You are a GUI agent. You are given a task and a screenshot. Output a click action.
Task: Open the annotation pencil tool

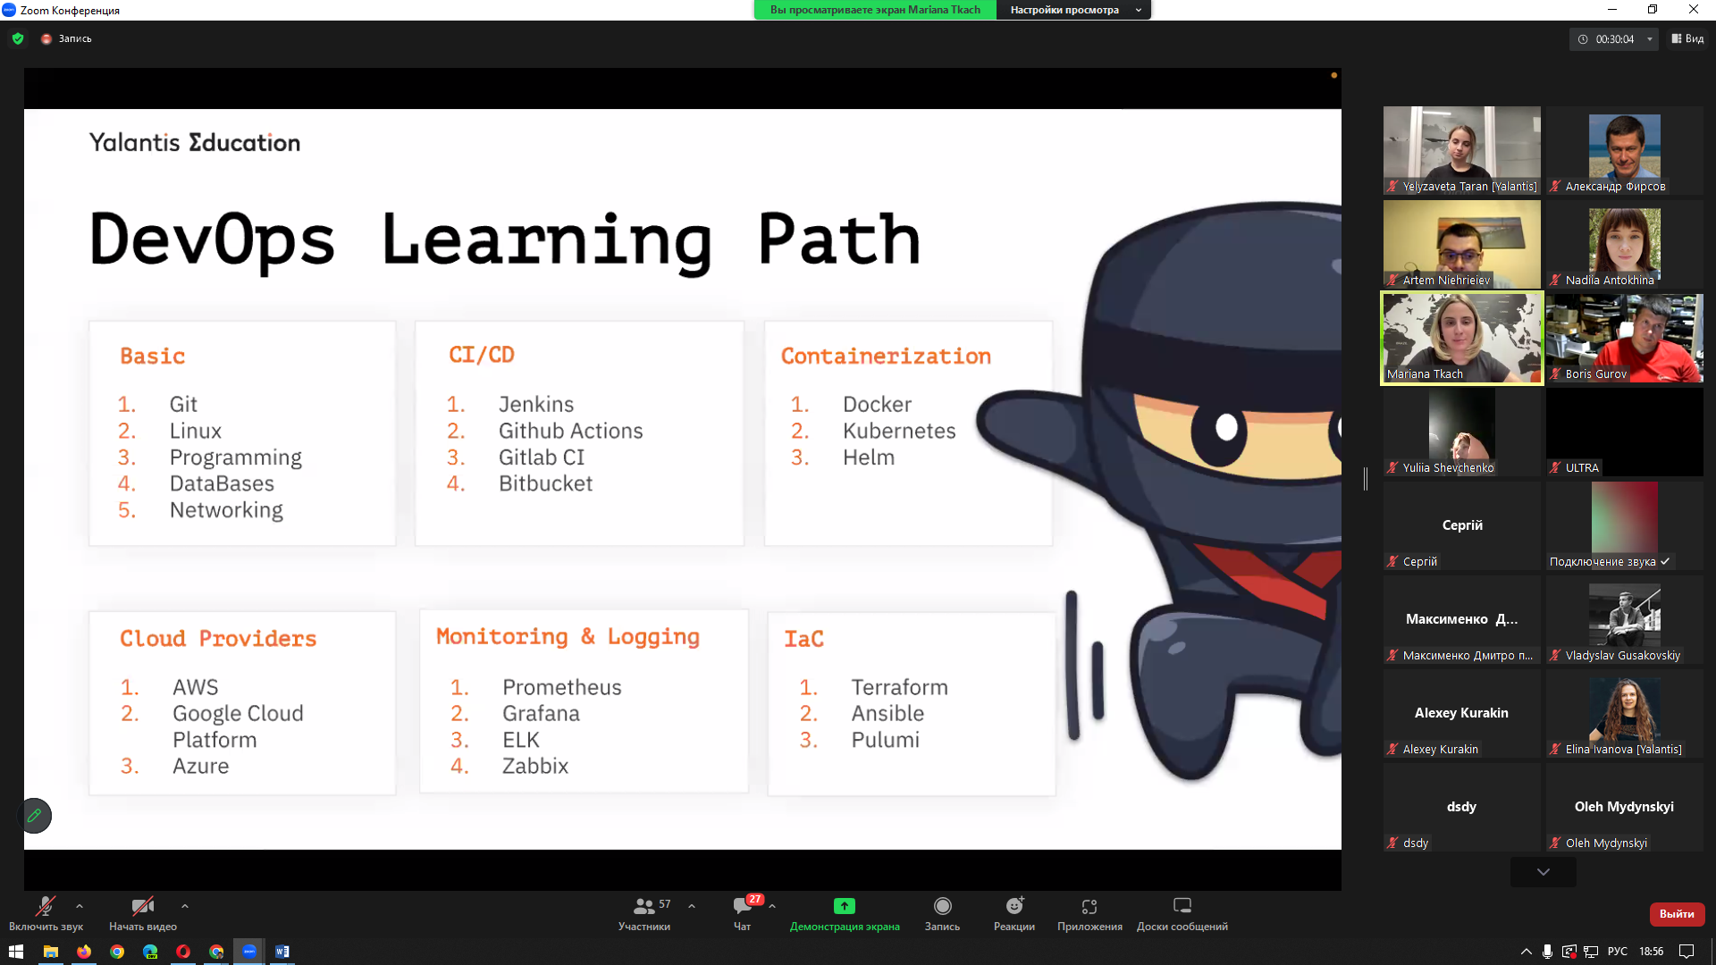(34, 815)
